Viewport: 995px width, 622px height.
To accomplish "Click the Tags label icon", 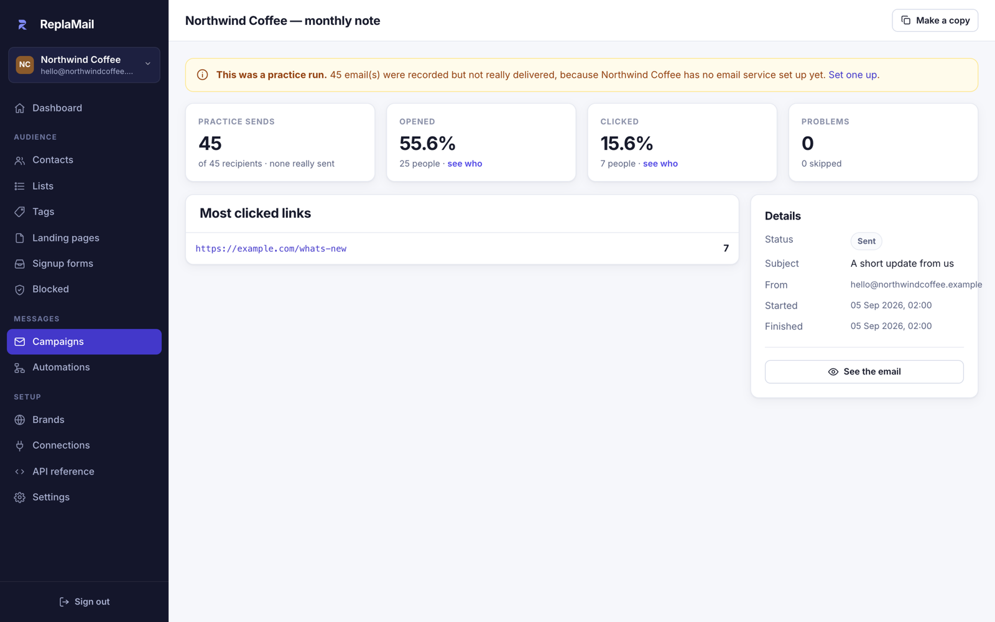I will point(20,212).
